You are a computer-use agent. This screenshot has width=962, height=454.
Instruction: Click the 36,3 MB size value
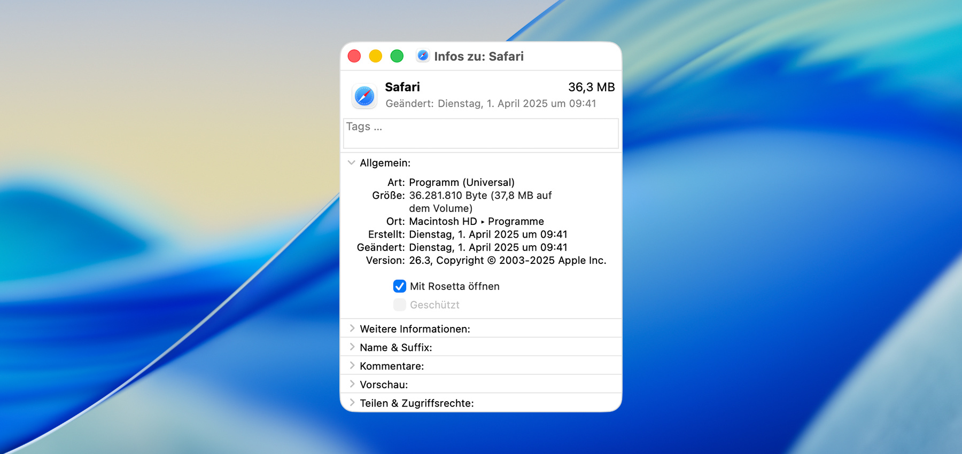[x=592, y=87]
